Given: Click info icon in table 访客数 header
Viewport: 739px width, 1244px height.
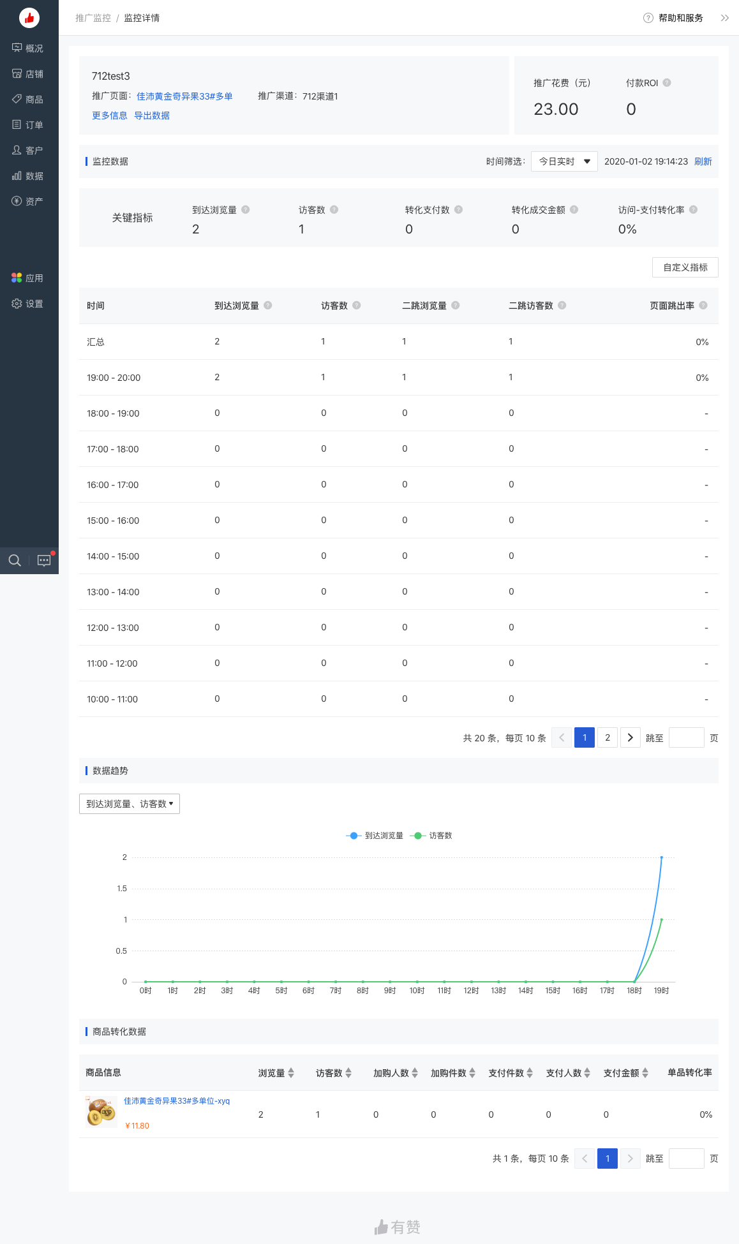Looking at the screenshot, I should [x=357, y=305].
